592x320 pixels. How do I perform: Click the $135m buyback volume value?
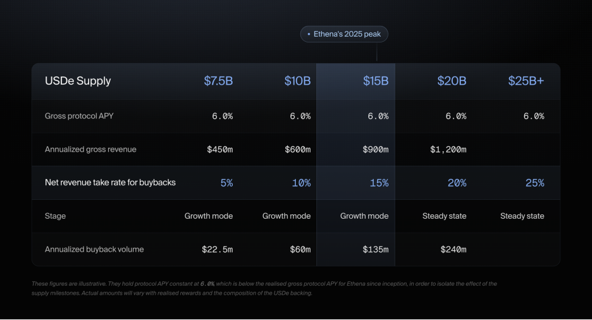(375, 249)
